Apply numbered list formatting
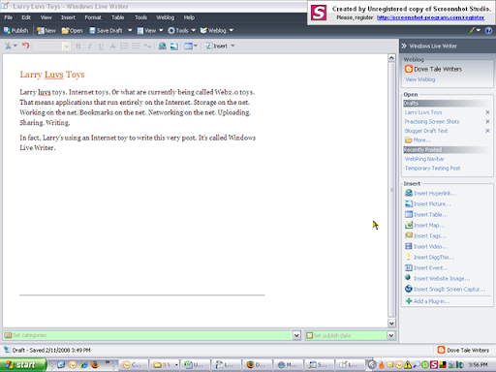This screenshot has width=496, height=372. (x=124, y=46)
